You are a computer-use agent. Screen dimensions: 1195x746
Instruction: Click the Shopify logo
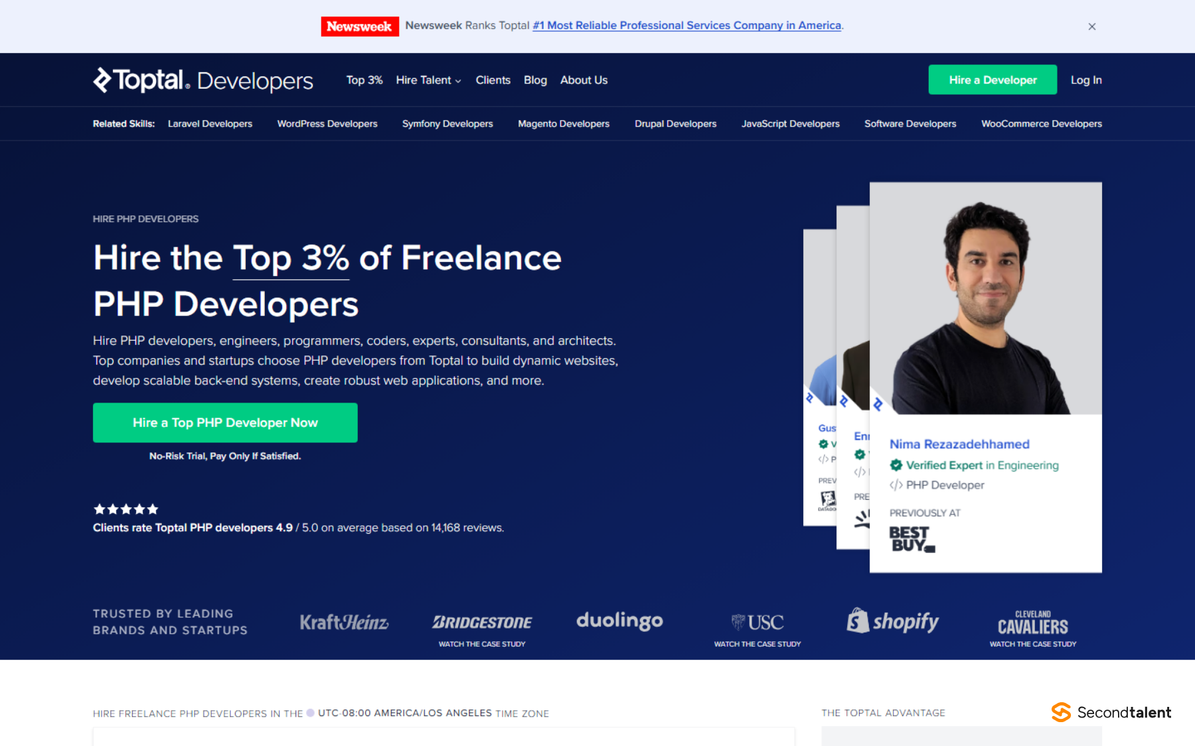(892, 621)
